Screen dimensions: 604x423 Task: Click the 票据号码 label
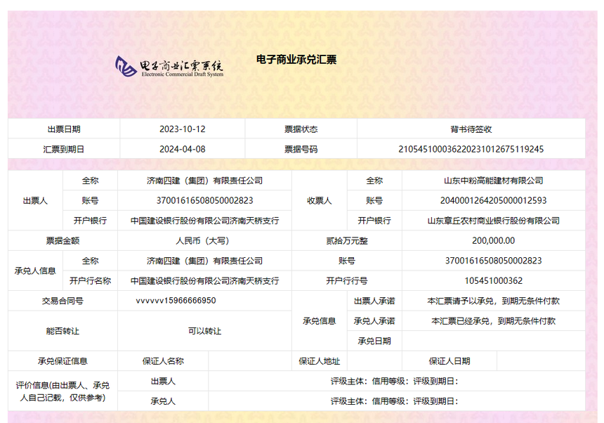coord(301,149)
